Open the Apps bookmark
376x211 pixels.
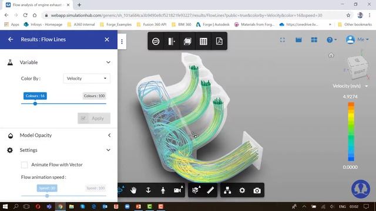click(12, 25)
